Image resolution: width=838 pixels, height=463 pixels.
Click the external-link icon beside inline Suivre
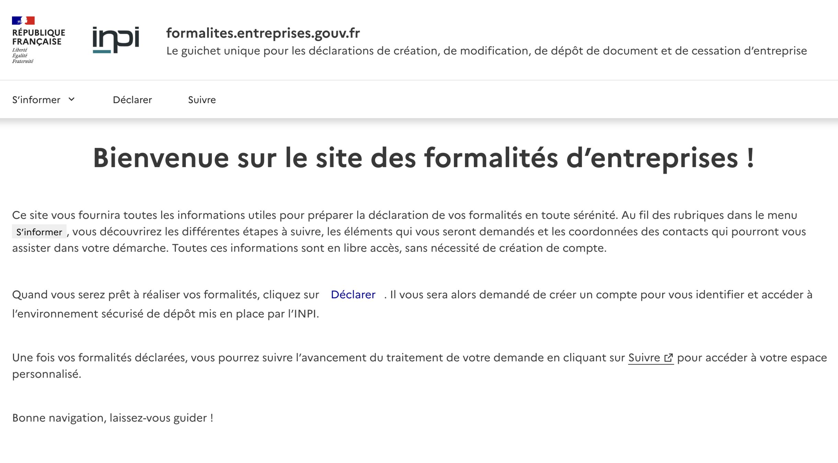(x=668, y=358)
